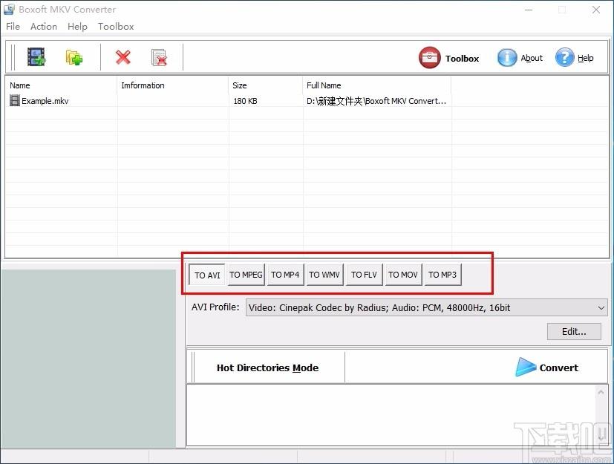Click the Edit... profile button
This screenshot has width=614, height=464.
click(574, 332)
